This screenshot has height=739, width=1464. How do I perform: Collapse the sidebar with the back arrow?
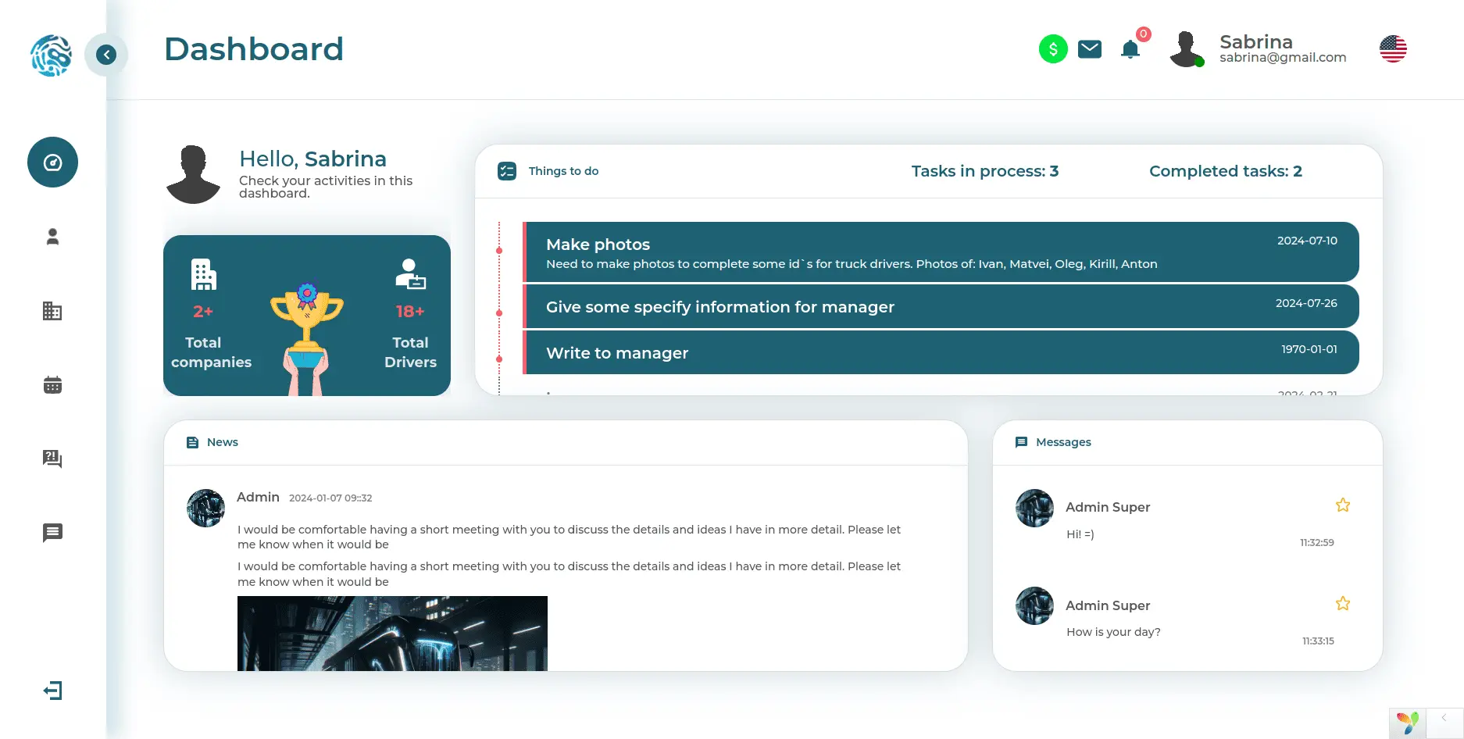(106, 55)
